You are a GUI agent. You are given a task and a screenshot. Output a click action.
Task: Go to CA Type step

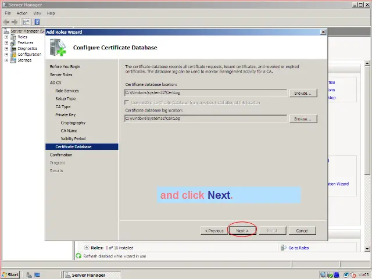coord(63,107)
